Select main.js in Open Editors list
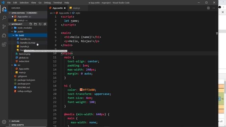Screen dimensions: 226x127 coord(28,20)
